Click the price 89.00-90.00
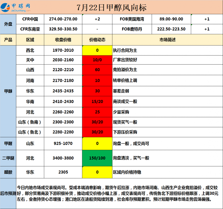223x209 pixels. [x=171, y=19]
